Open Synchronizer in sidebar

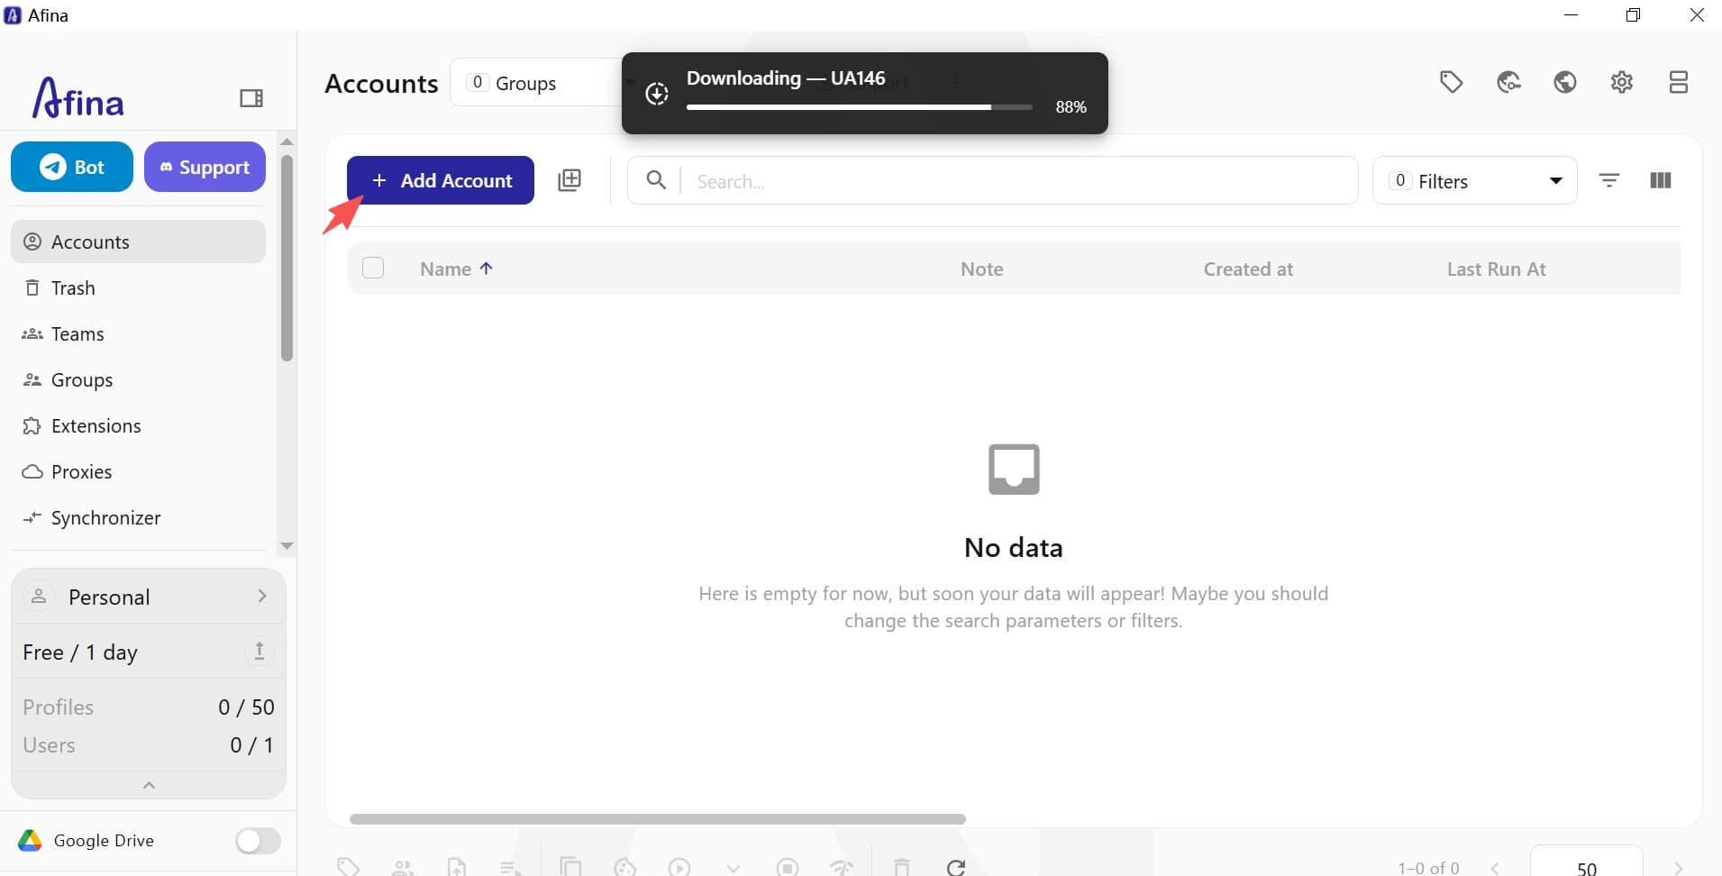coord(138,517)
